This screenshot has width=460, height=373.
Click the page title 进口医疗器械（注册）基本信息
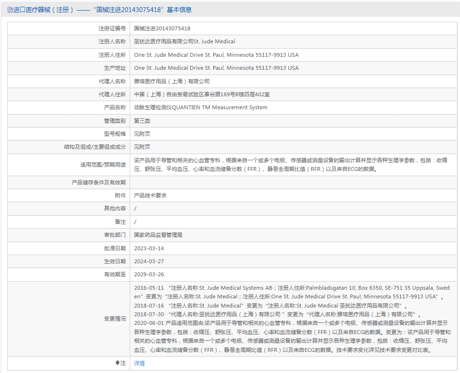point(102,10)
